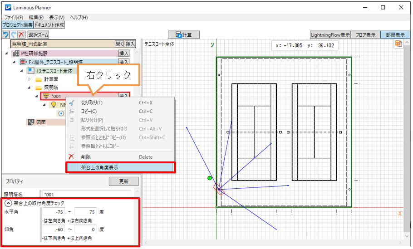This screenshot has height=249, width=413.
Task: Open the 表示(V) menu
Action: pyautogui.click(x=56, y=17)
